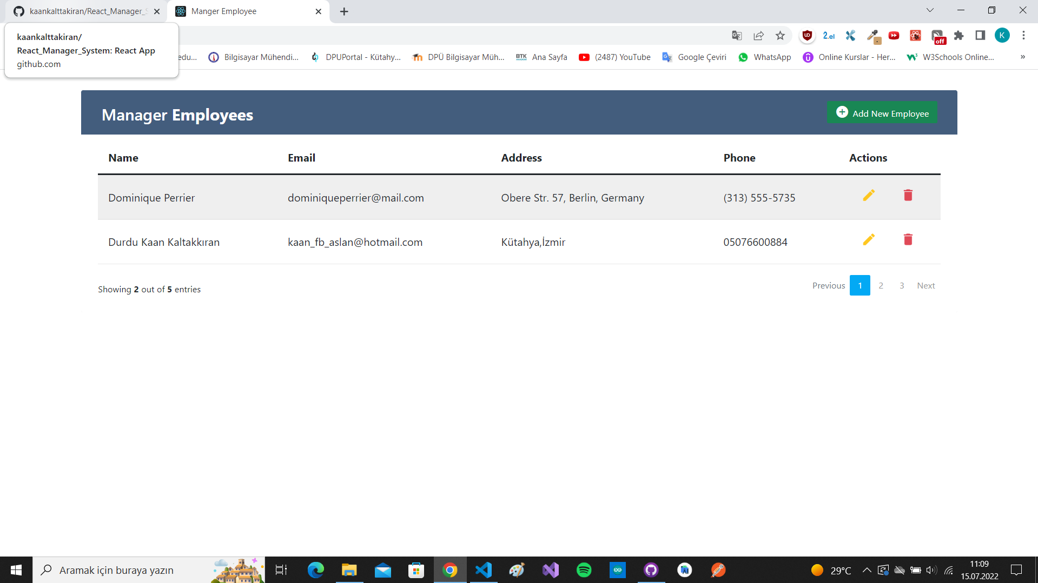The width and height of the screenshot is (1038, 583).
Task: Click Previous in the pagination bar
Action: click(828, 285)
